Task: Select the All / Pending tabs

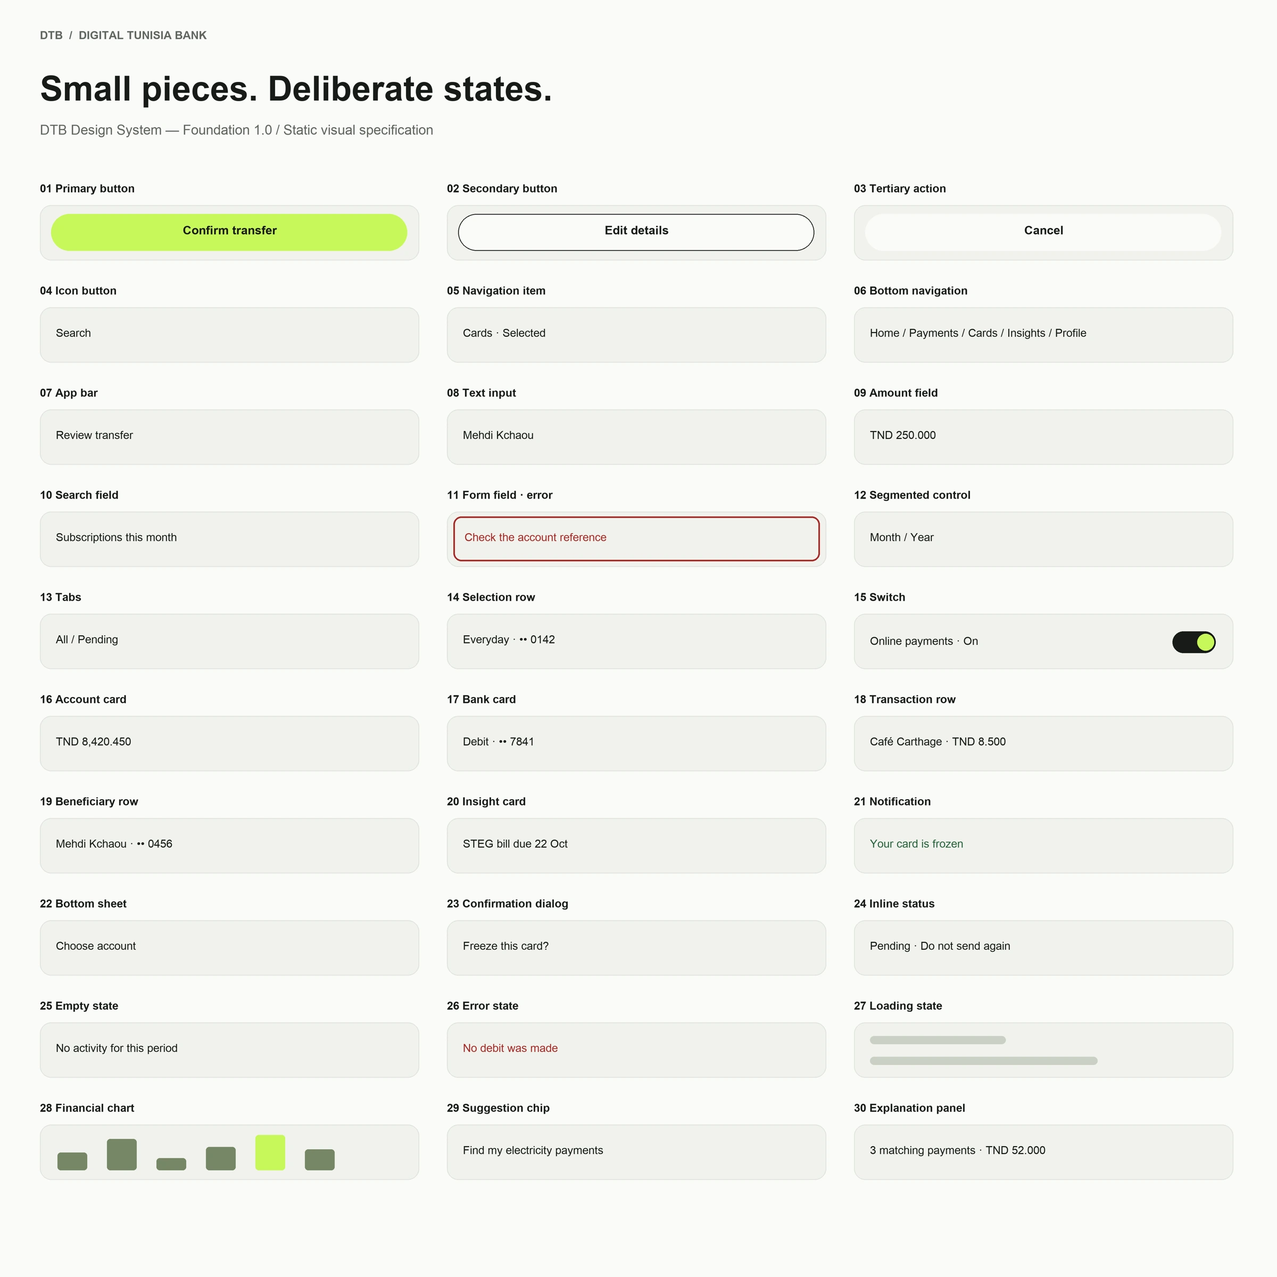Action: (229, 641)
